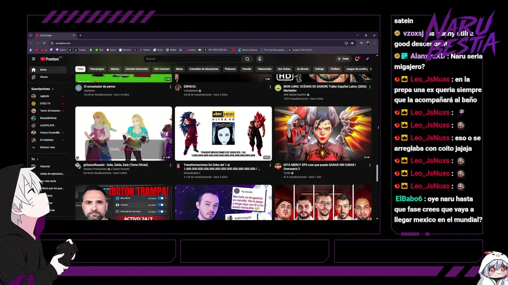Select the Todo filter chip
Viewport: 508px width, 285px height.
(x=81, y=69)
